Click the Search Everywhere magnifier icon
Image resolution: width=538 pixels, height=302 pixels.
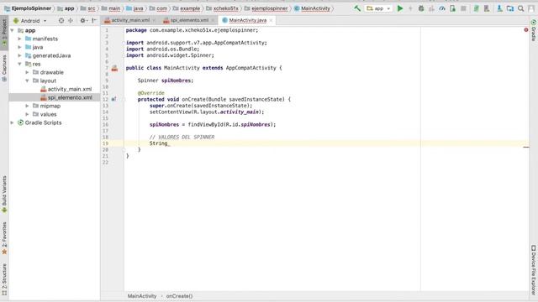521,8
